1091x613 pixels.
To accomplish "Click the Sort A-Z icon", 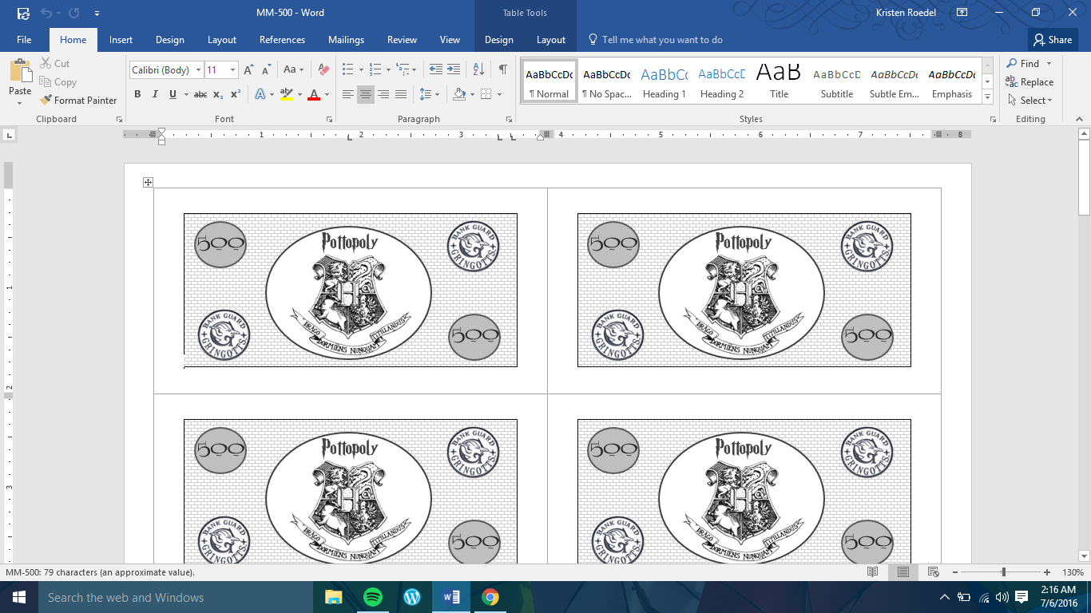I will (478, 70).
